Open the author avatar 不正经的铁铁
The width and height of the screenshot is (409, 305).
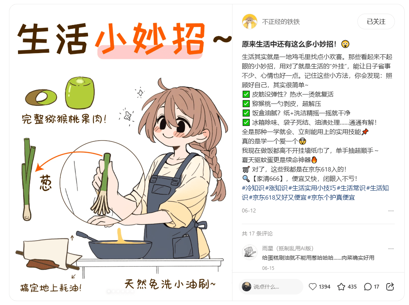(250, 21)
